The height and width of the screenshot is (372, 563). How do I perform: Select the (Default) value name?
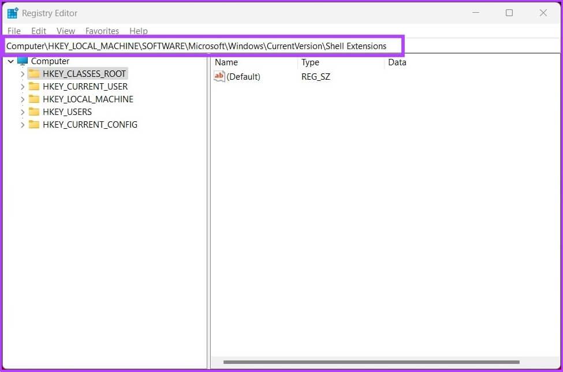243,76
